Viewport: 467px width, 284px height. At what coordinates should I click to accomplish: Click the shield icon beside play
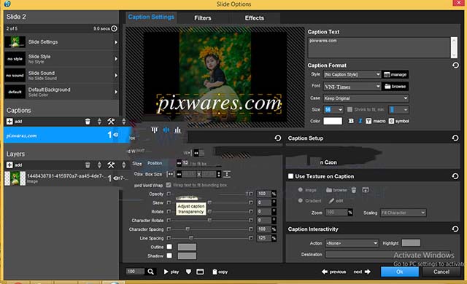point(188,272)
